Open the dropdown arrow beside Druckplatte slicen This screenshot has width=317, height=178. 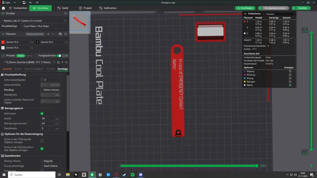click(x=260, y=8)
